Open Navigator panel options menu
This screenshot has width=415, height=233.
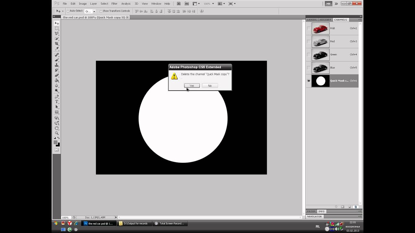(x=360, y=216)
